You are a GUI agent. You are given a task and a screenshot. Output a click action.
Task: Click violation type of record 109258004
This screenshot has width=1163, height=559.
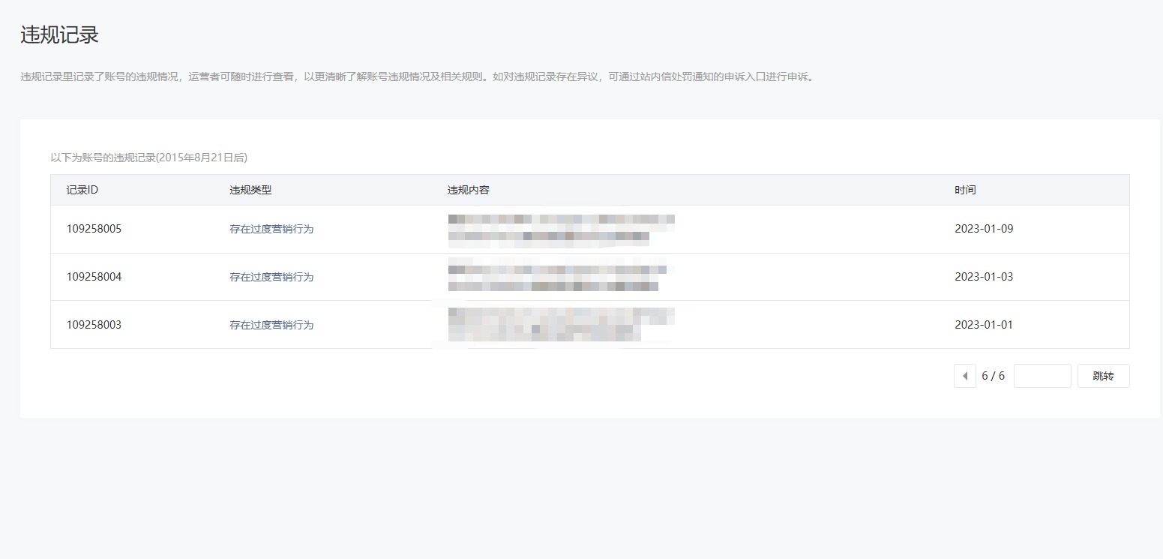[271, 277]
